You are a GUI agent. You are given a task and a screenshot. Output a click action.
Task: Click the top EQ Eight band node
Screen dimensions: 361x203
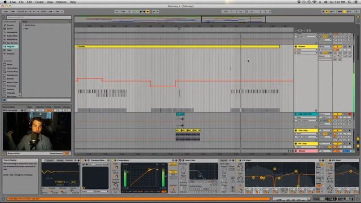click(x=275, y=169)
